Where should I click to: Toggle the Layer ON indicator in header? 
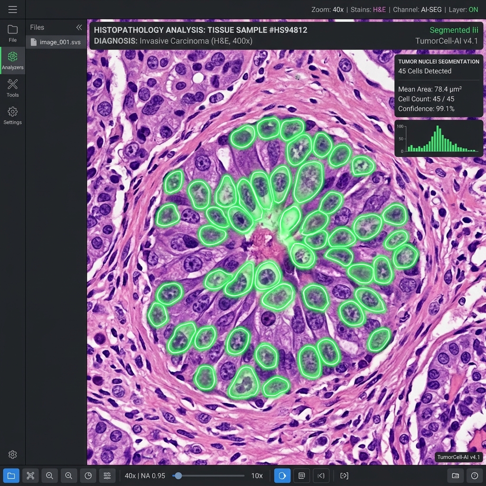pyautogui.click(x=463, y=9)
